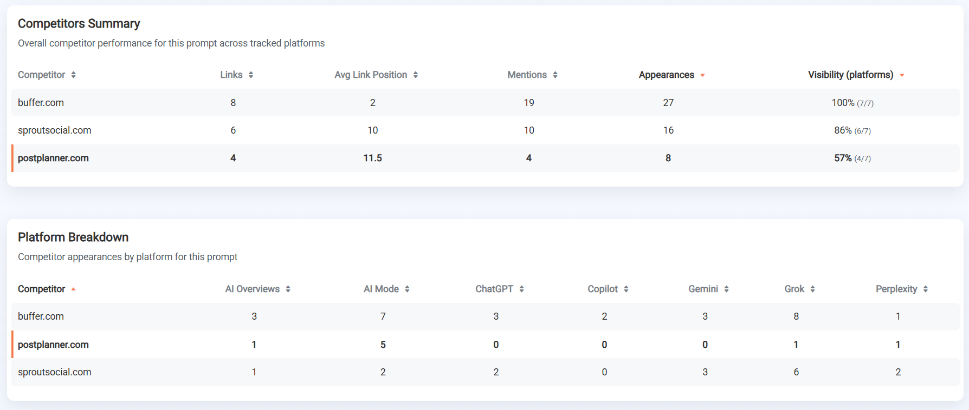969x410 pixels.
Task: Sort by Copilot column
Action: 608,289
